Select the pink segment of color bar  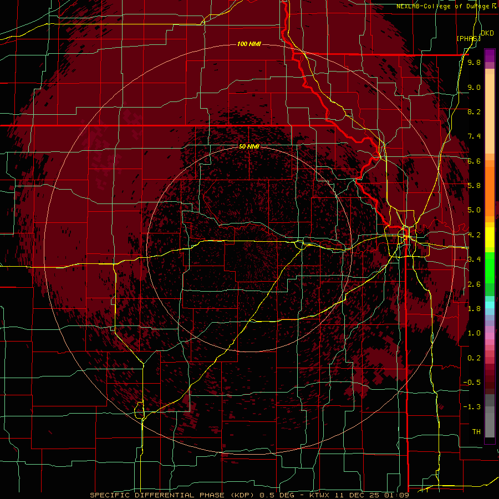[490, 336]
